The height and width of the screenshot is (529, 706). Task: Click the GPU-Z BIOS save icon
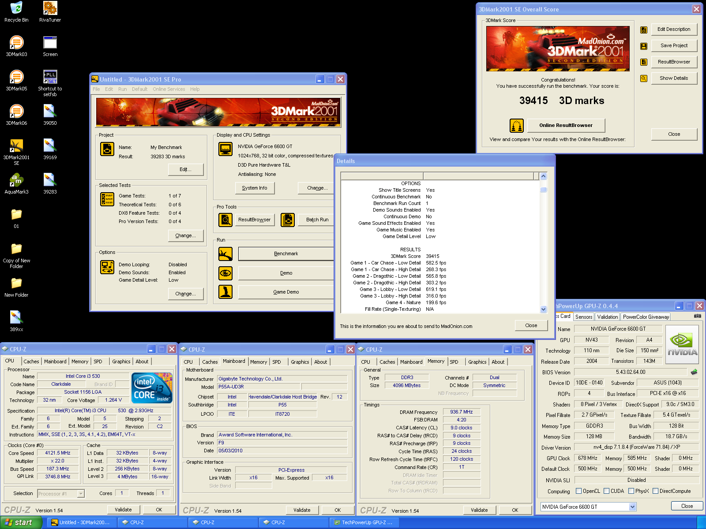[x=694, y=372]
